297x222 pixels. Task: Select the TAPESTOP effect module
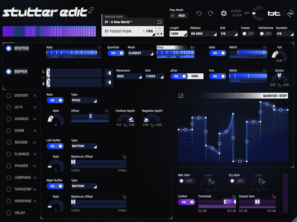click(23, 189)
